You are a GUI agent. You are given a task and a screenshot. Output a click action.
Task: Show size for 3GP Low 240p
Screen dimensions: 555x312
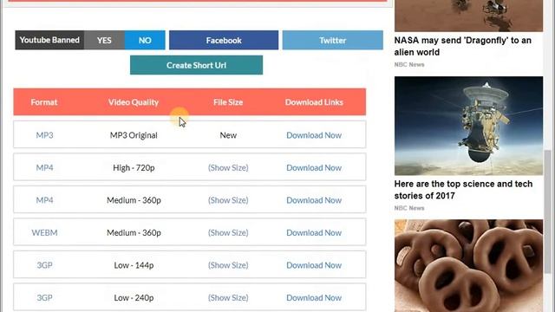click(228, 298)
